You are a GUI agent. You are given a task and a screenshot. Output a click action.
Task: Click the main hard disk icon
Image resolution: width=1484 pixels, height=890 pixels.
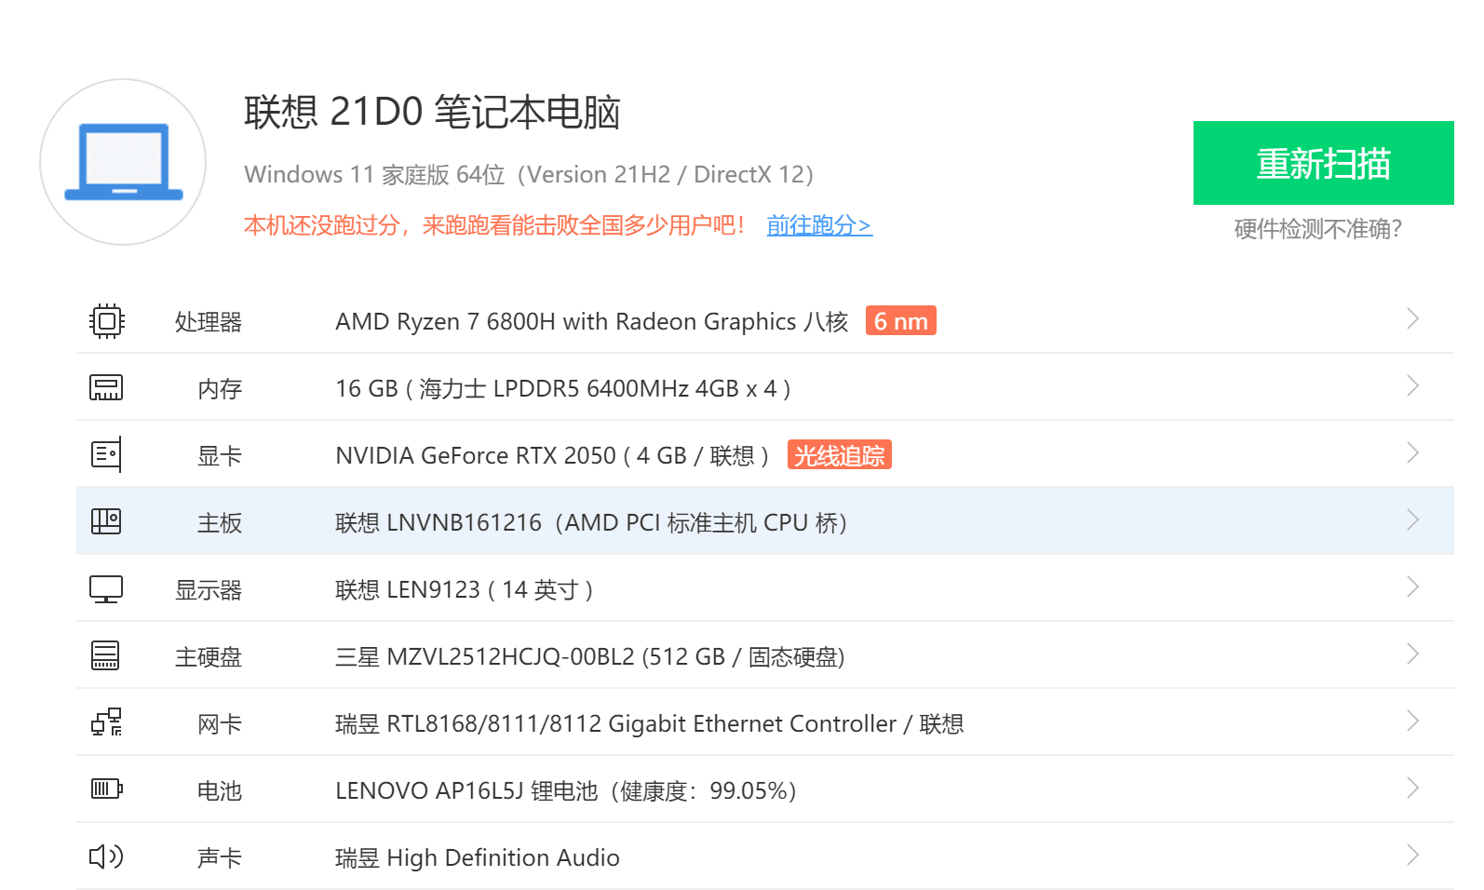click(x=105, y=655)
